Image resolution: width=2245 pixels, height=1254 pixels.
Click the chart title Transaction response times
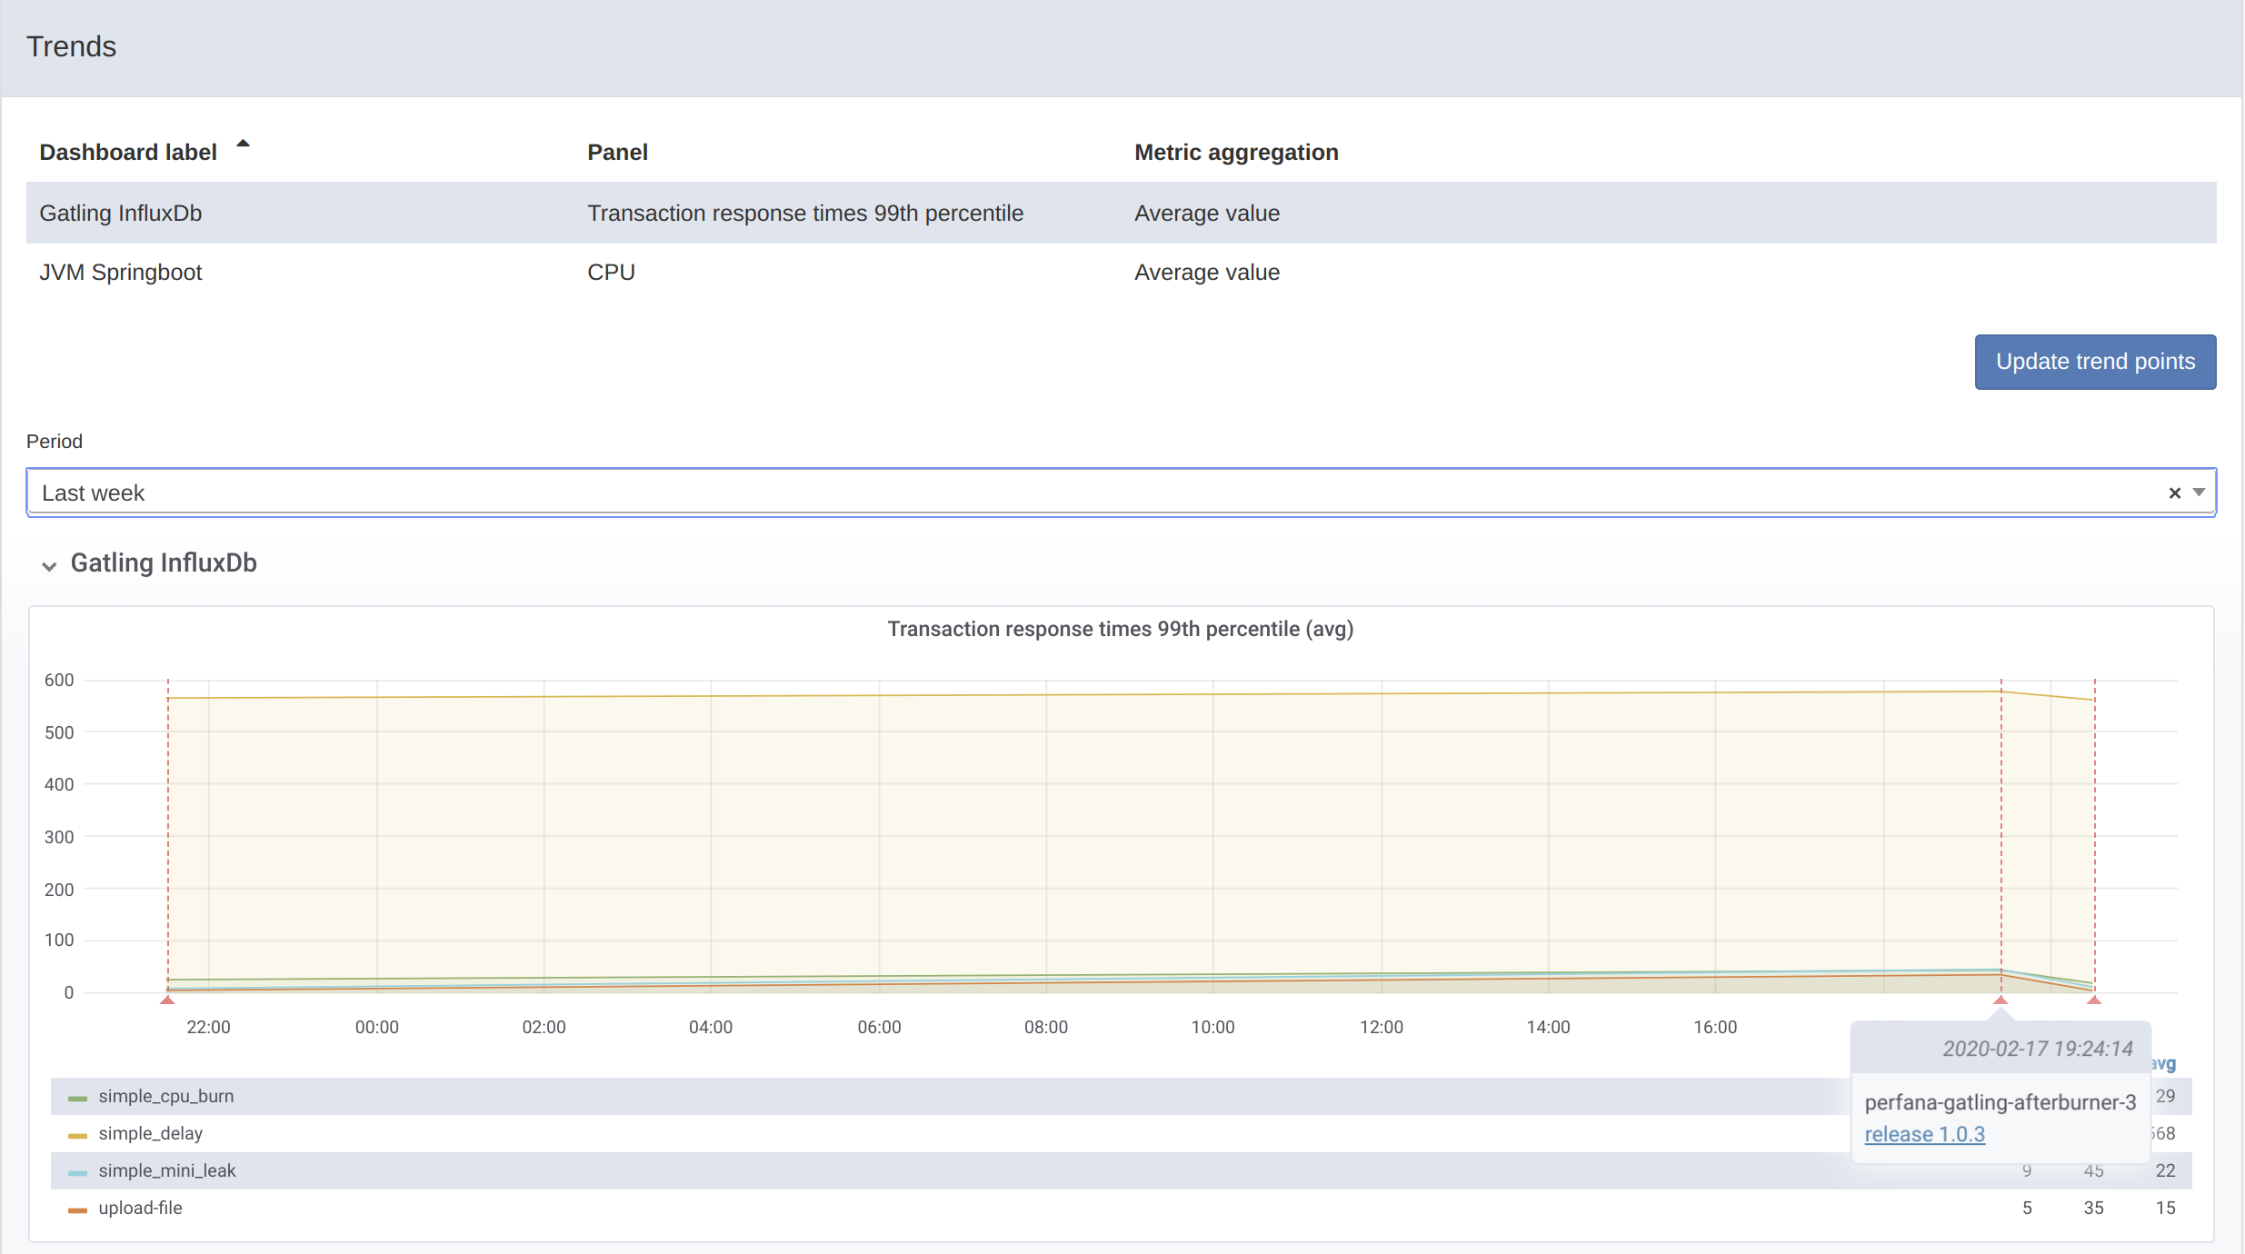[x=1120, y=629]
